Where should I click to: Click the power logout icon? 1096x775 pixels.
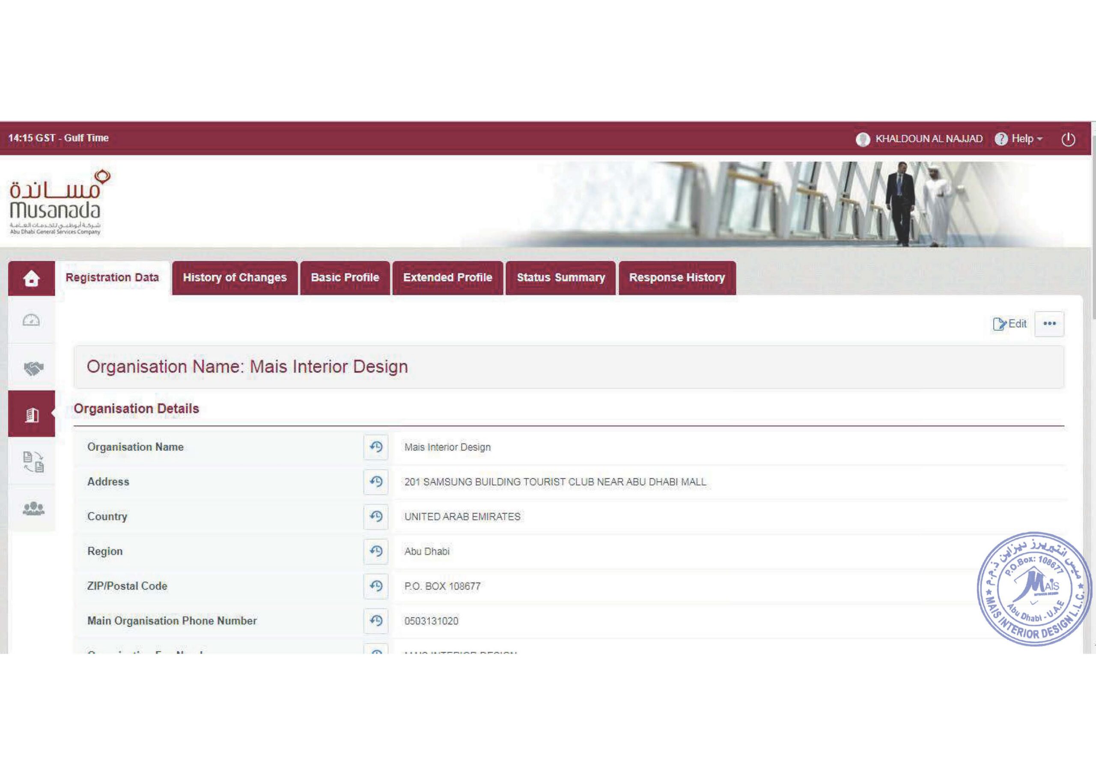pyautogui.click(x=1068, y=140)
